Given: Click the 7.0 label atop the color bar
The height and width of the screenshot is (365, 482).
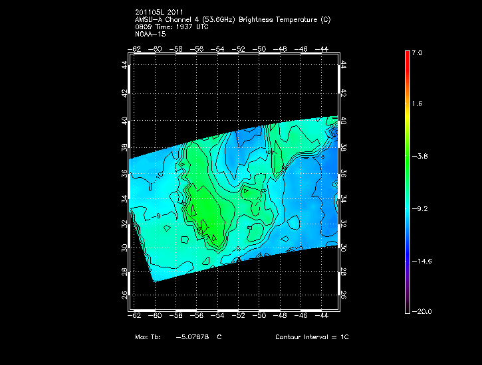Looking at the screenshot, I should 417,53.
